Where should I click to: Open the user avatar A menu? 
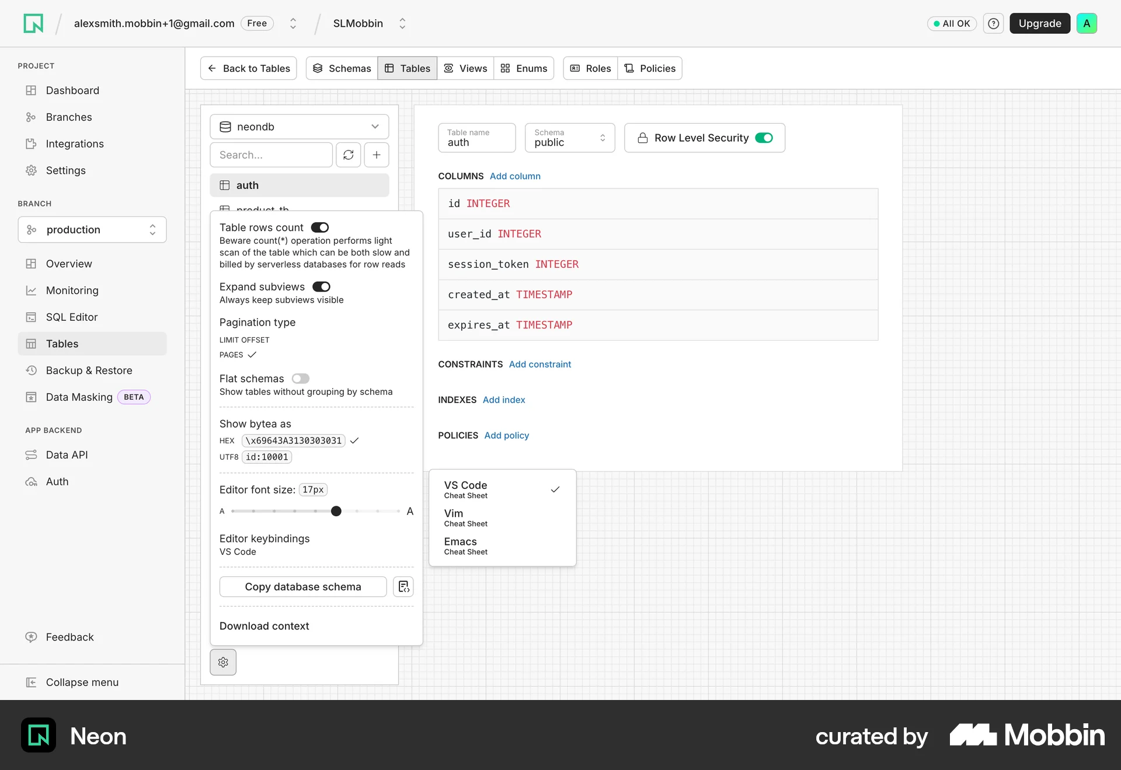(1087, 23)
